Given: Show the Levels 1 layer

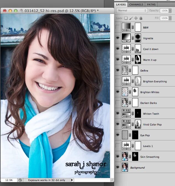Looking at the screenshot, I should click(117, 146).
